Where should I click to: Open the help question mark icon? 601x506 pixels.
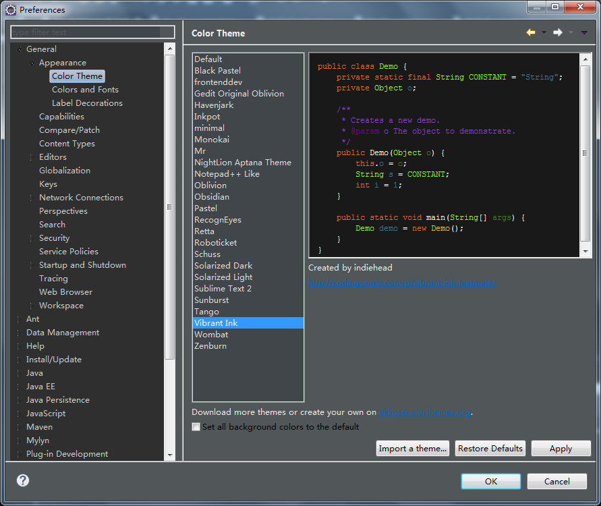tap(23, 480)
